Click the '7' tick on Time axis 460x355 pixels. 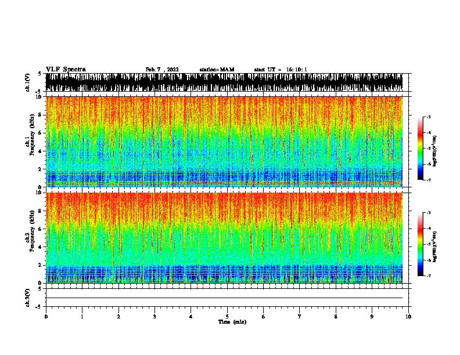[x=300, y=317]
